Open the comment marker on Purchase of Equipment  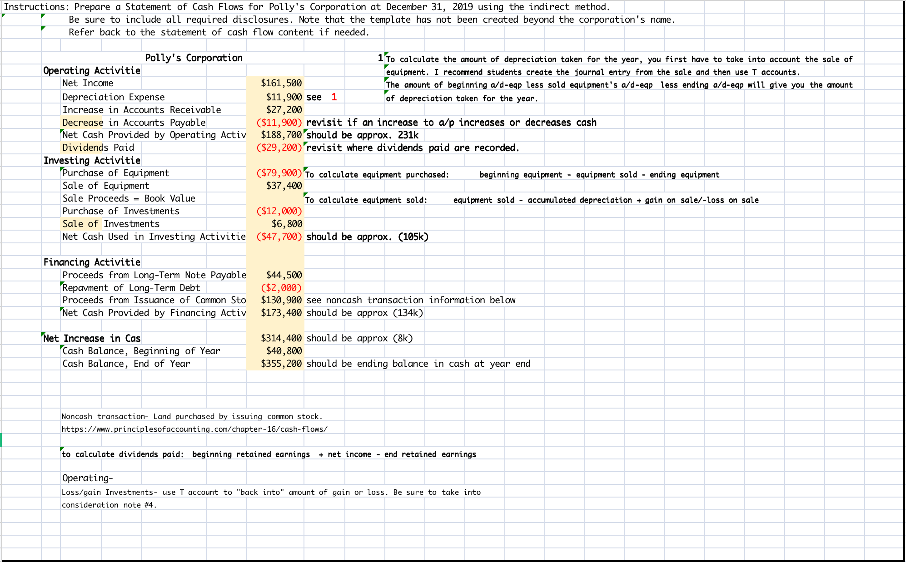(x=63, y=170)
